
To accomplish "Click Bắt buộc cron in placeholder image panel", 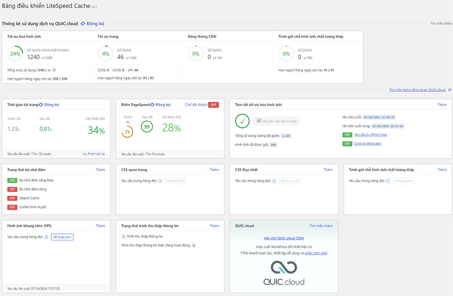I will coord(404,181).
